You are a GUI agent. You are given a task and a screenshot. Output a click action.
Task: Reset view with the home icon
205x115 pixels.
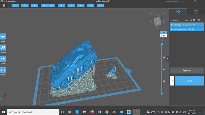(x=152, y=13)
